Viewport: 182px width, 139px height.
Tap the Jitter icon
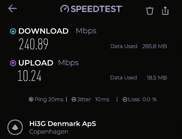[74, 99]
